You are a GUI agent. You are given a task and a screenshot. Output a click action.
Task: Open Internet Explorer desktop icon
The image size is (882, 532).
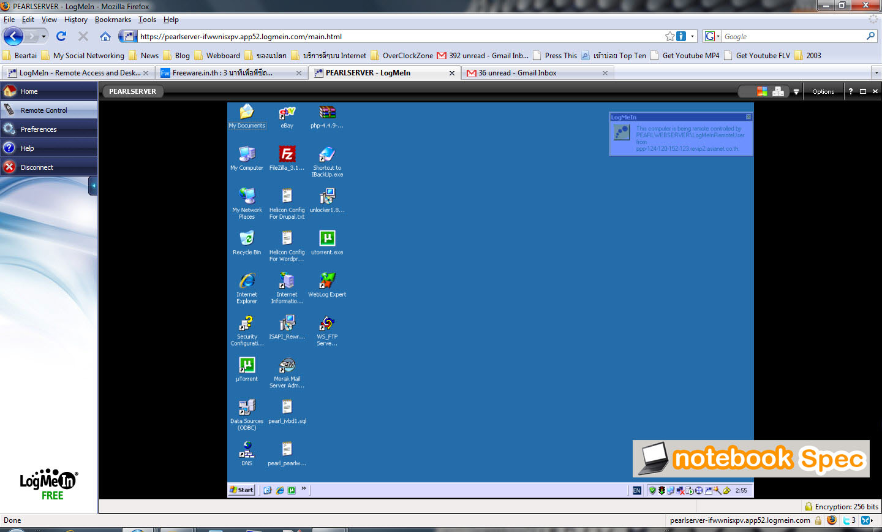[247, 281]
